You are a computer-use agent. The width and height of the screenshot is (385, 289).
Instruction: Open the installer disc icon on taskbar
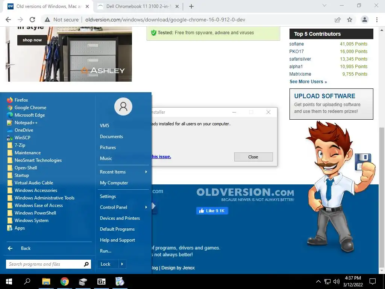point(120,281)
